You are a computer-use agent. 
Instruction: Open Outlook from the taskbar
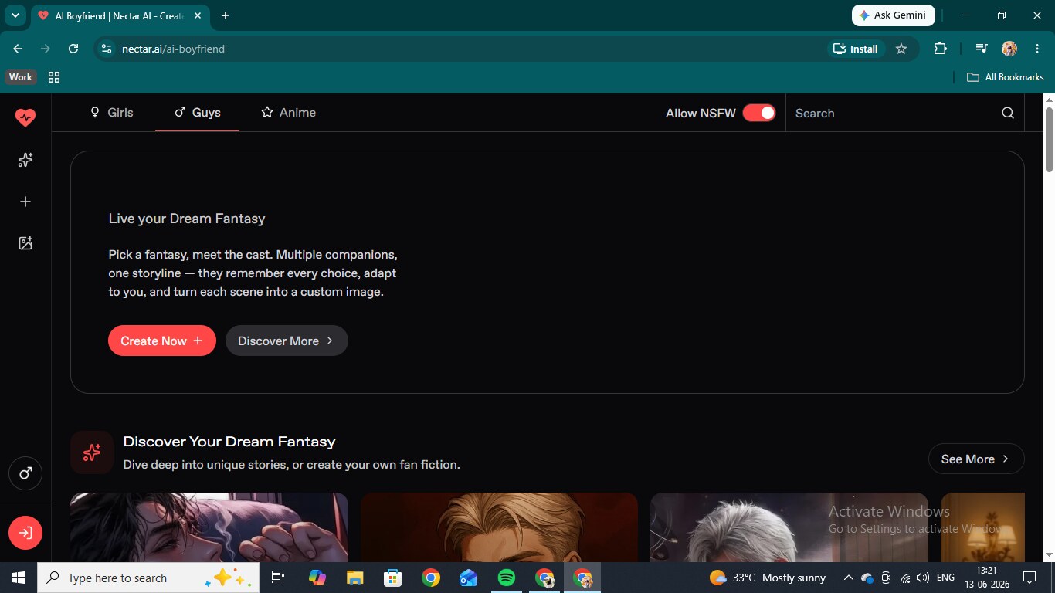(x=469, y=578)
